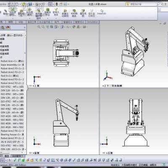Click the help question-mark icon in status bar
This screenshot has width=168, height=168.
[164, 165]
